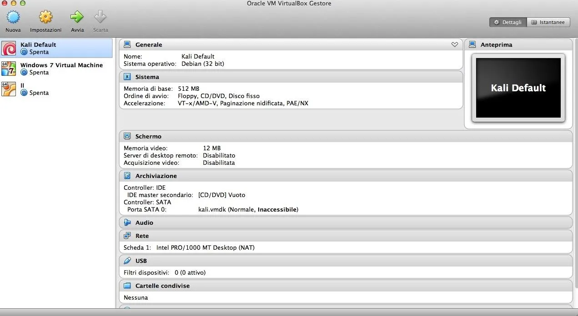Click the Nuova new machine icon
578x316 pixels.
(13, 17)
